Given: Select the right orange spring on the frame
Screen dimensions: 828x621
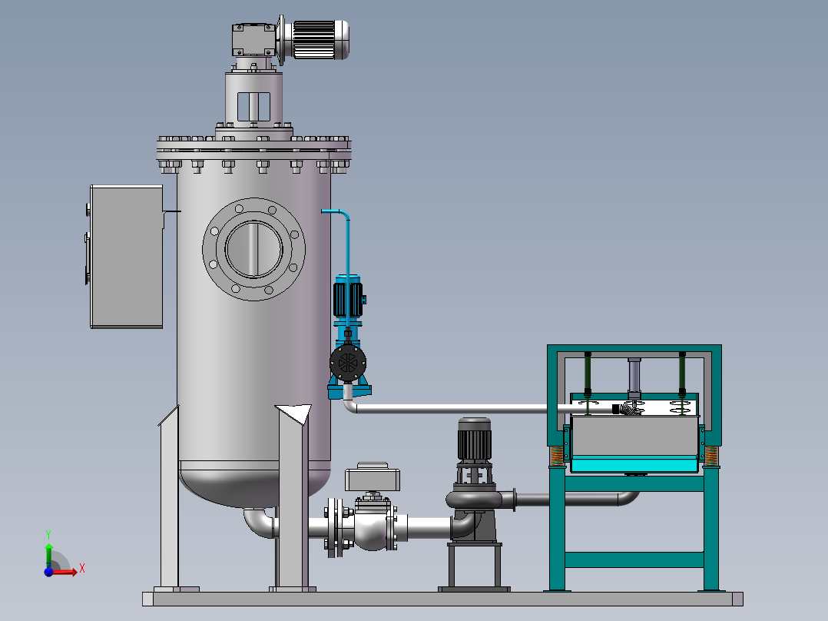Looking at the screenshot, I should click(711, 456).
